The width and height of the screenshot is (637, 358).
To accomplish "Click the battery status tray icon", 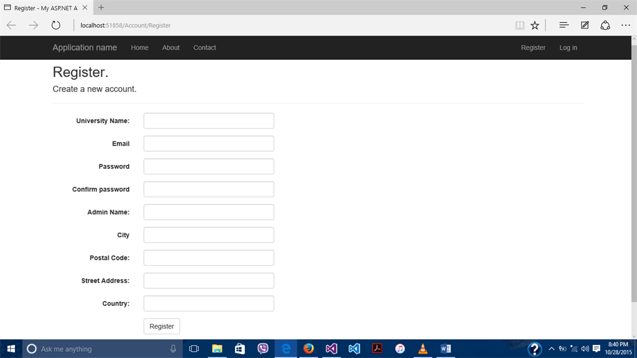I will (562, 349).
